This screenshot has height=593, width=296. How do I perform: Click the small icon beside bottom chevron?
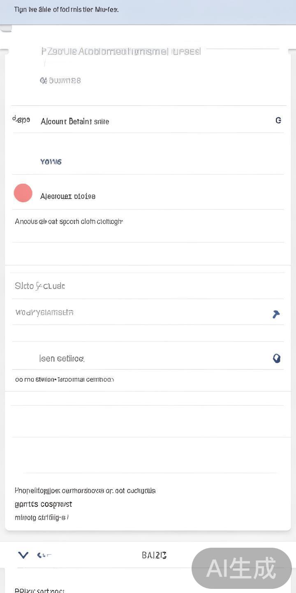pyautogui.click(x=43, y=556)
